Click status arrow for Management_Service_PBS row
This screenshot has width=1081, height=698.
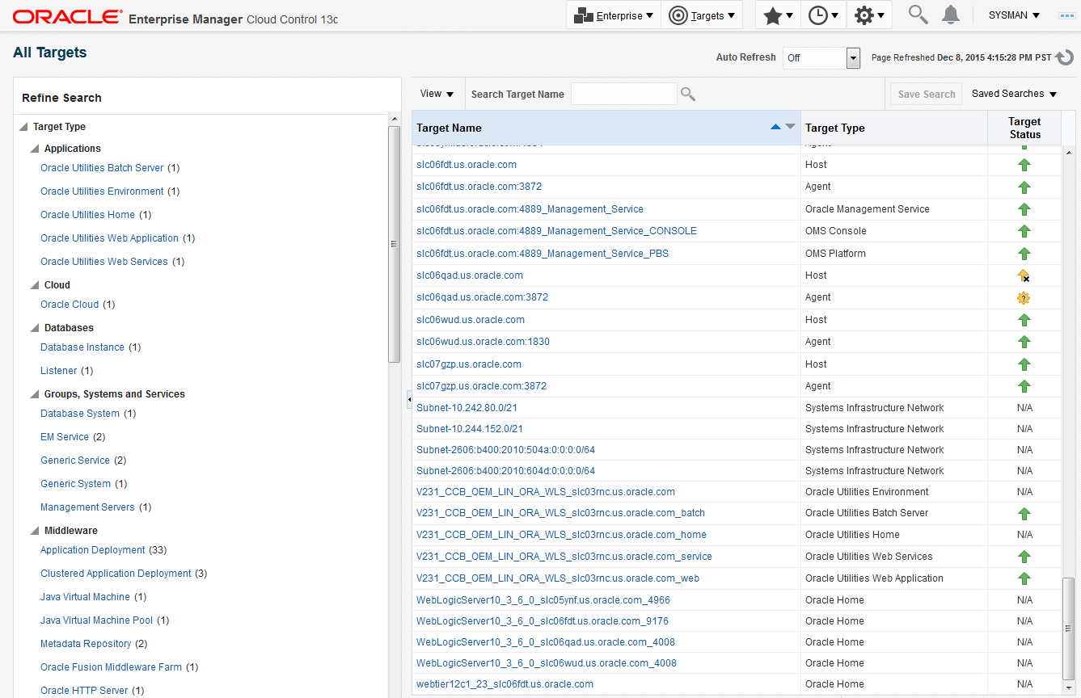tap(1024, 254)
